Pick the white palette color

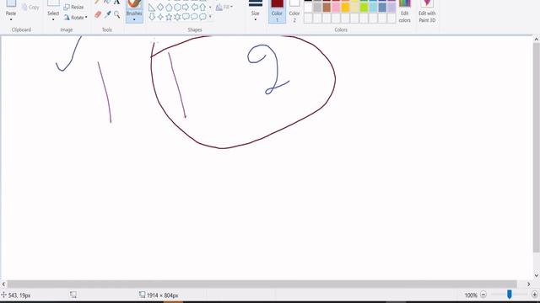[x=308, y=8]
